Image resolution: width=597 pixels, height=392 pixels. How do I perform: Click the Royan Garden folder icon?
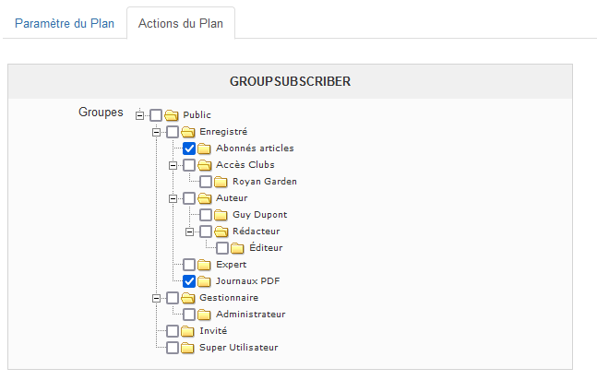(x=221, y=182)
